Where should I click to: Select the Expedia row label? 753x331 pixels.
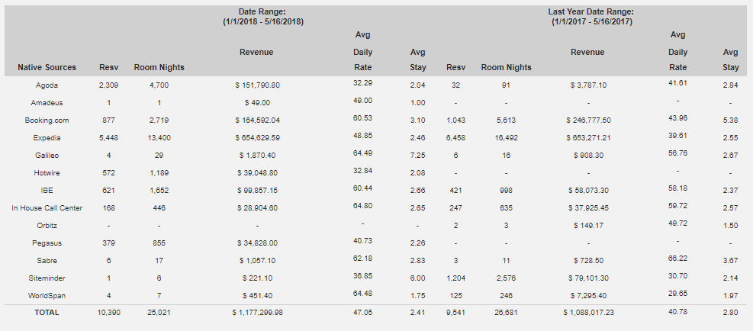click(x=47, y=138)
